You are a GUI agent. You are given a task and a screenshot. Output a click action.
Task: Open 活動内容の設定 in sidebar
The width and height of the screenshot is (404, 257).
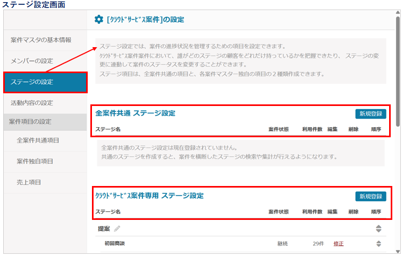(x=45, y=103)
